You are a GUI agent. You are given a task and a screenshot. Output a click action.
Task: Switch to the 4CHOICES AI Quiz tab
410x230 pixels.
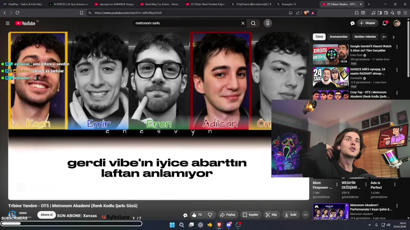click(x=69, y=4)
